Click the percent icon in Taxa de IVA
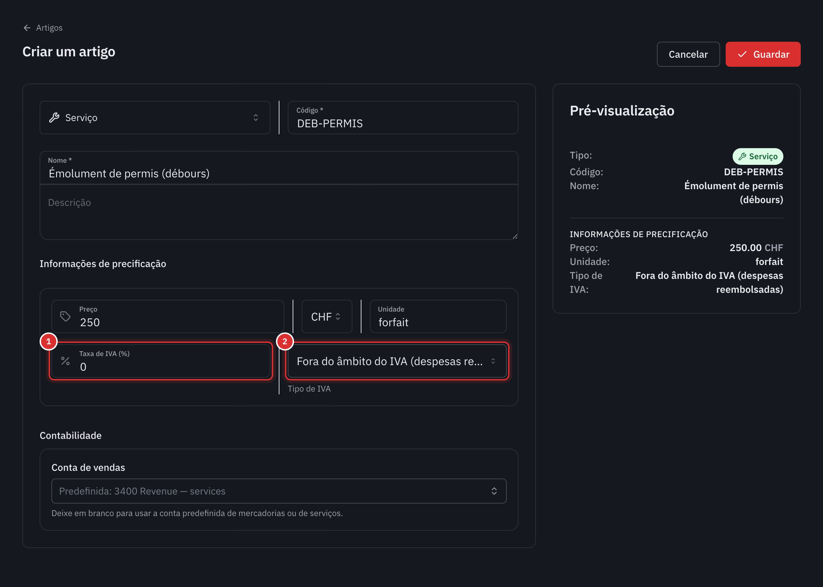 click(65, 361)
